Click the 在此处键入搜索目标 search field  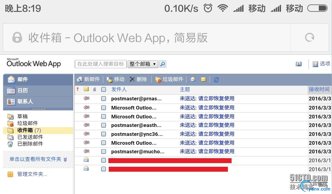(100, 64)
